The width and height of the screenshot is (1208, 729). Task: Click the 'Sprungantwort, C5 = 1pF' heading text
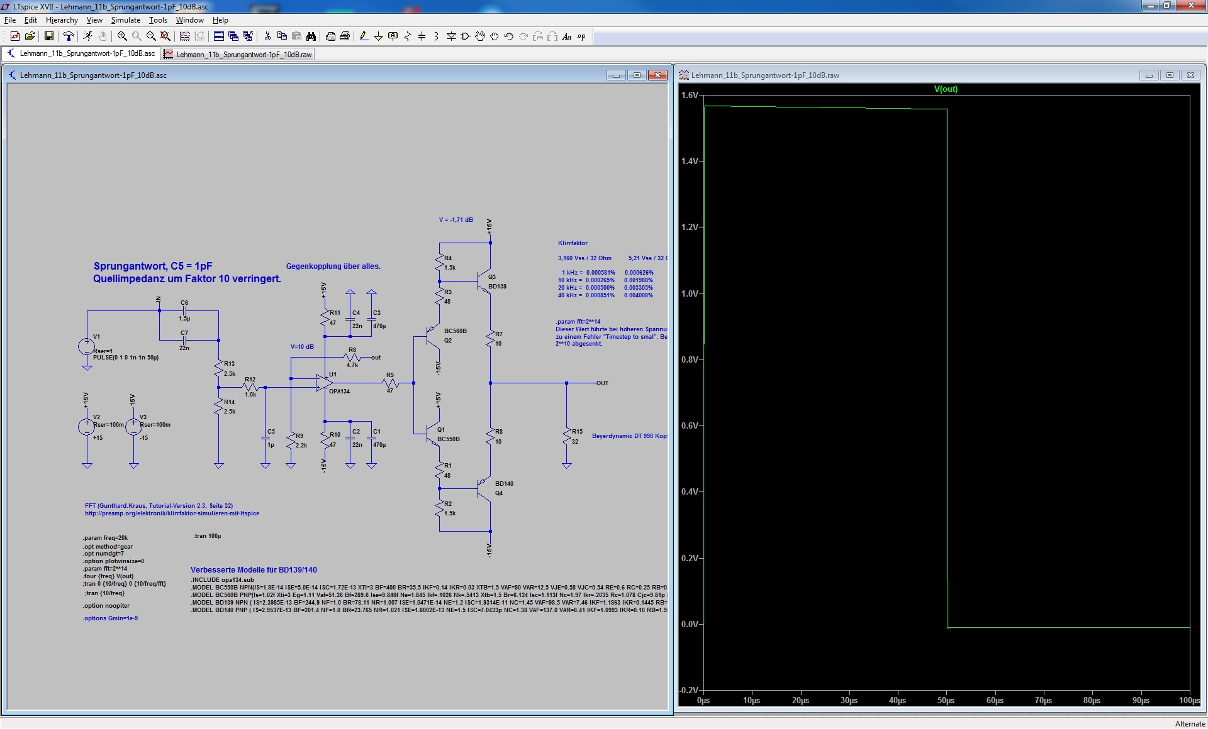pyautogui.click(x=153, y=266)
